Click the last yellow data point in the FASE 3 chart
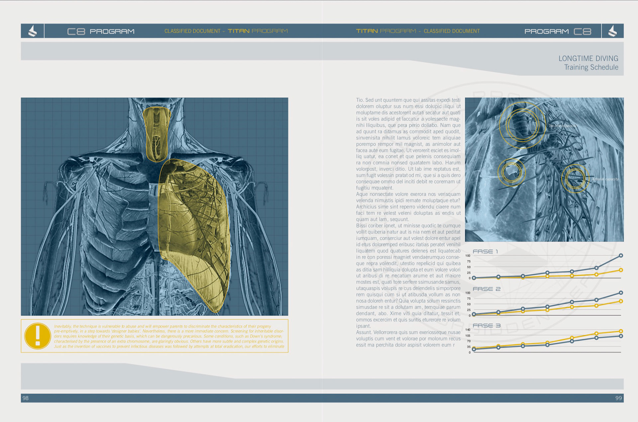The height and width of the screenshot is (422, 638). pyautogui.click(x=621, y=331)
